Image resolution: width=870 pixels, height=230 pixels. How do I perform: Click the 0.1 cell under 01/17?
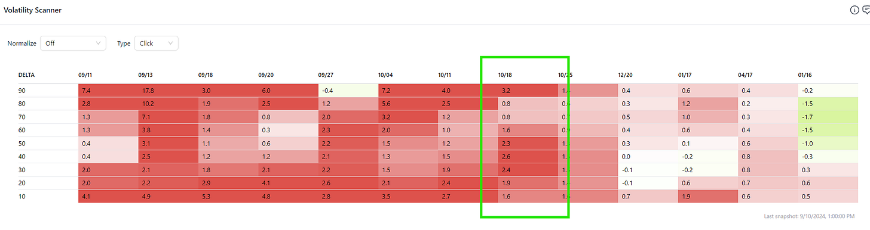[708, 144]
